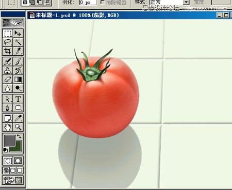The image size is (232, 190).
Task: Select the Airbrush tool
Action: [x=8, y=61]
